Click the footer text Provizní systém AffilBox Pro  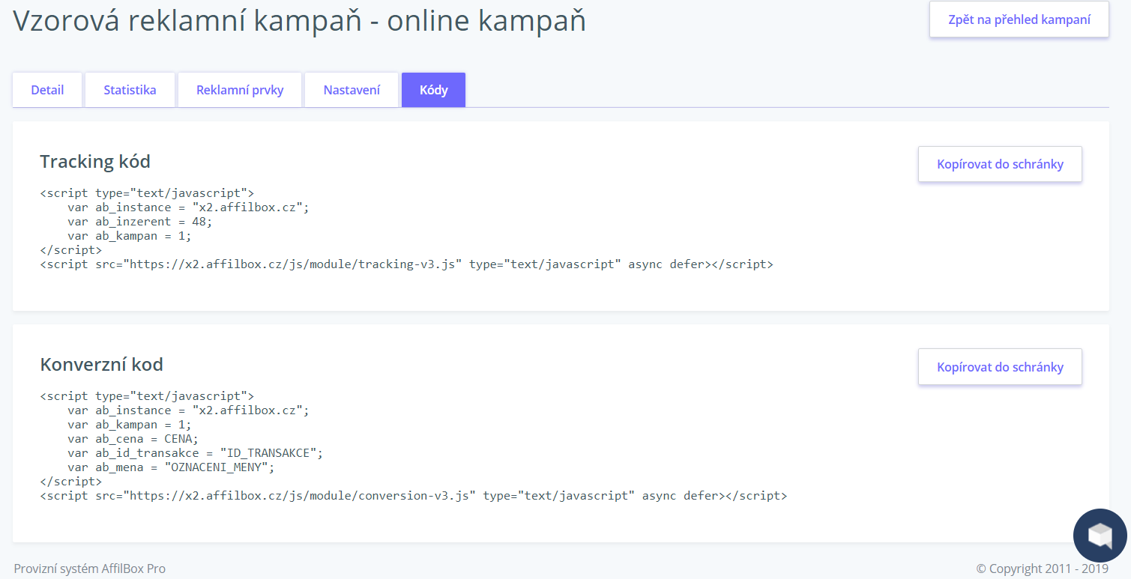pyautogui.click(x=90, y=569)
